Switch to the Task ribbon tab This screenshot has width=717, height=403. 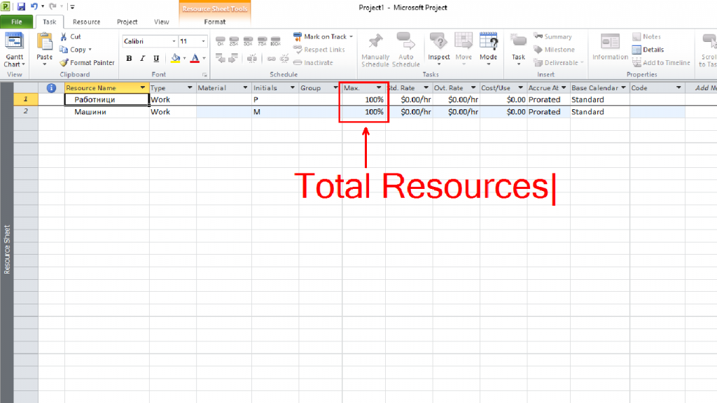tap(50, 22)
